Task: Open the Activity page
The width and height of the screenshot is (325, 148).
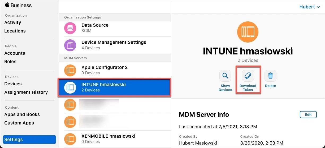Action: coord(13,22)
